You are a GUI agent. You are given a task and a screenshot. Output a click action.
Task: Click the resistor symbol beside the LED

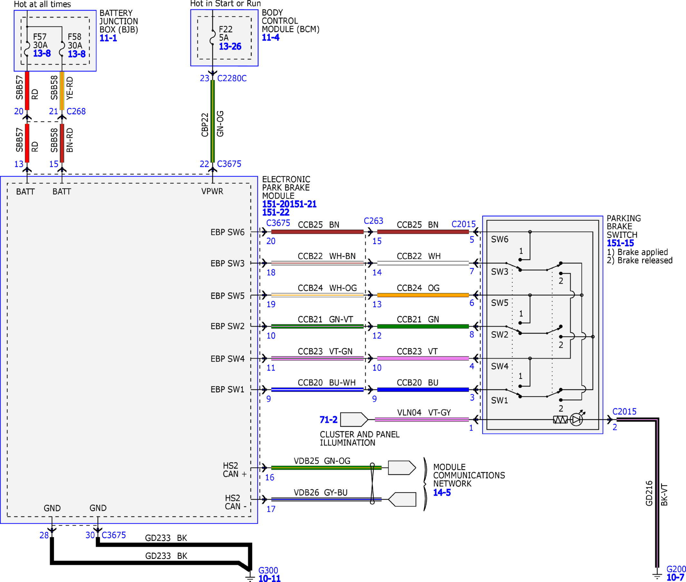pyautogui.click(x=560, y=419)
